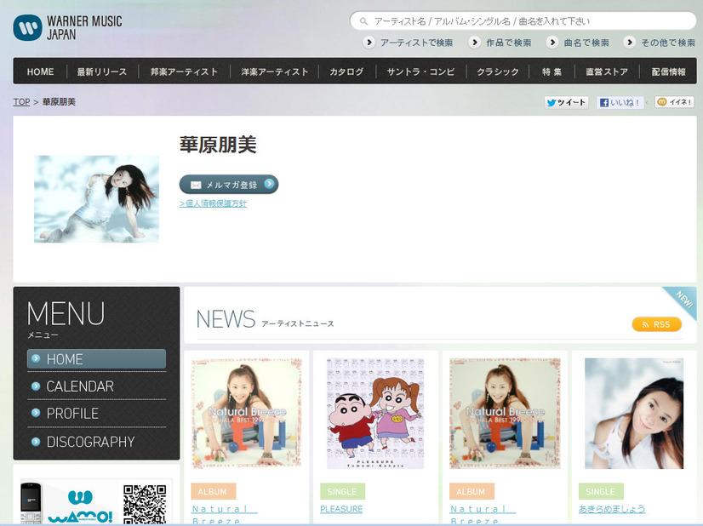Click the Warner Music Japan logo
This screenshot has width=703, height=526.
[x=67, y=27]
